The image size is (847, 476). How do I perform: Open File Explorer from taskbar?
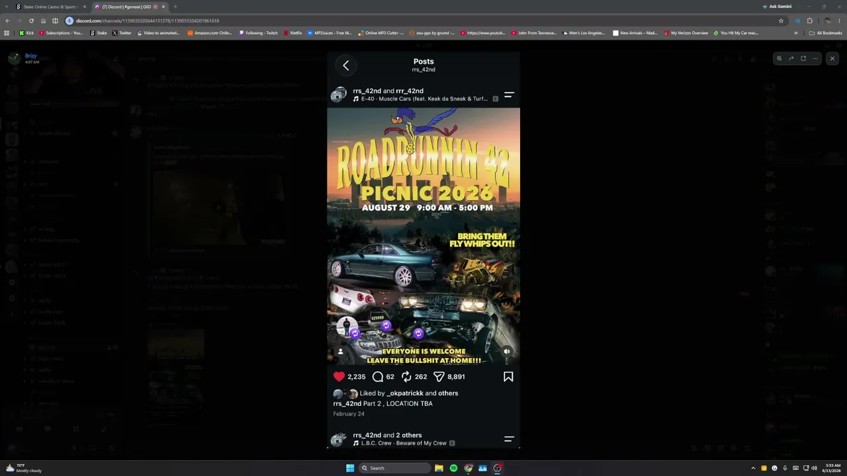click(x=439, y=468)
